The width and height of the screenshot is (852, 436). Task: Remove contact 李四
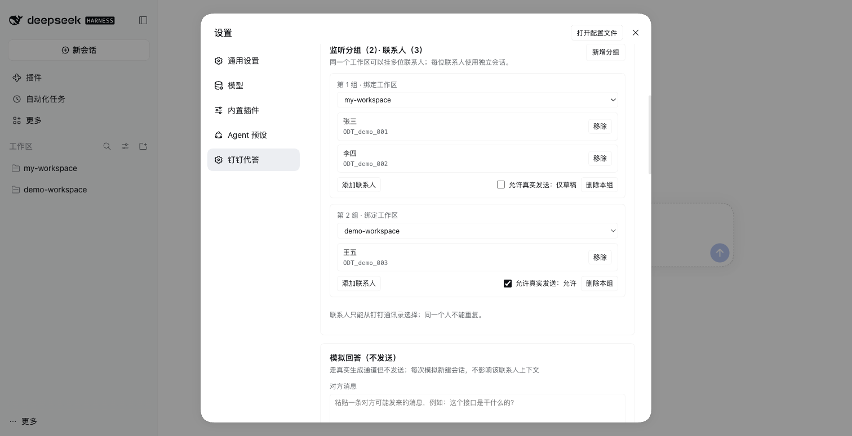point(600,159)
